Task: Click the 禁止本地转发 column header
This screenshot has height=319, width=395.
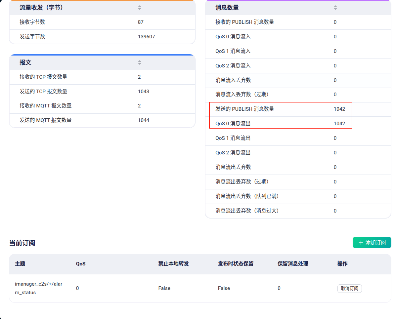Action: pos(173,263)
